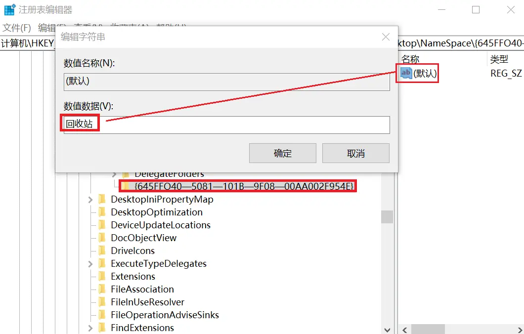Click the DocObjectView folder icon

coord(102,238)
